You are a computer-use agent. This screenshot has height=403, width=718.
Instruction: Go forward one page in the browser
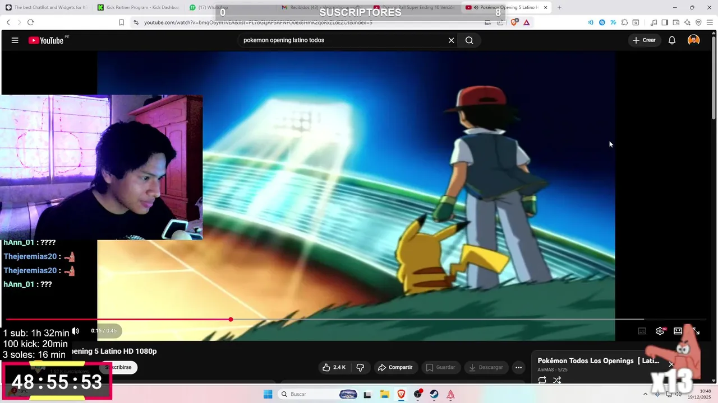[x=19, y=22]
